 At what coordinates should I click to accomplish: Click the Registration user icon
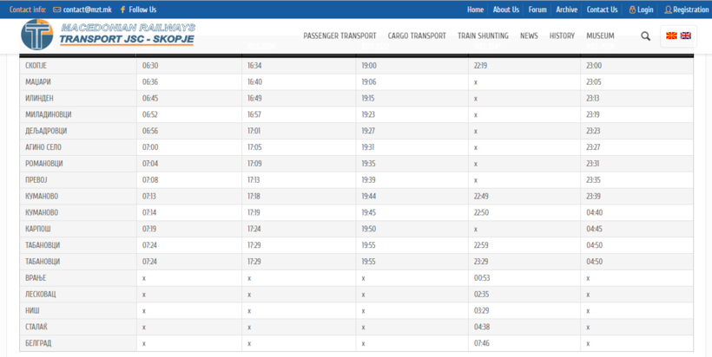click(x=668, y=10)
